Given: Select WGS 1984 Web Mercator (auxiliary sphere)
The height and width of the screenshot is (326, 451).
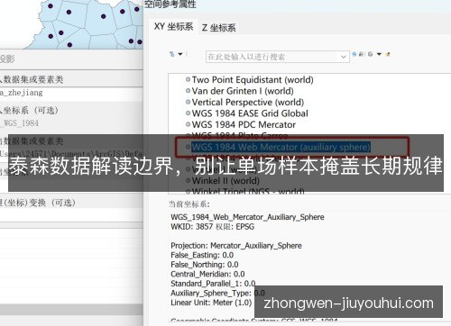Looking at the screenshot, I should [x=281, y=147].
